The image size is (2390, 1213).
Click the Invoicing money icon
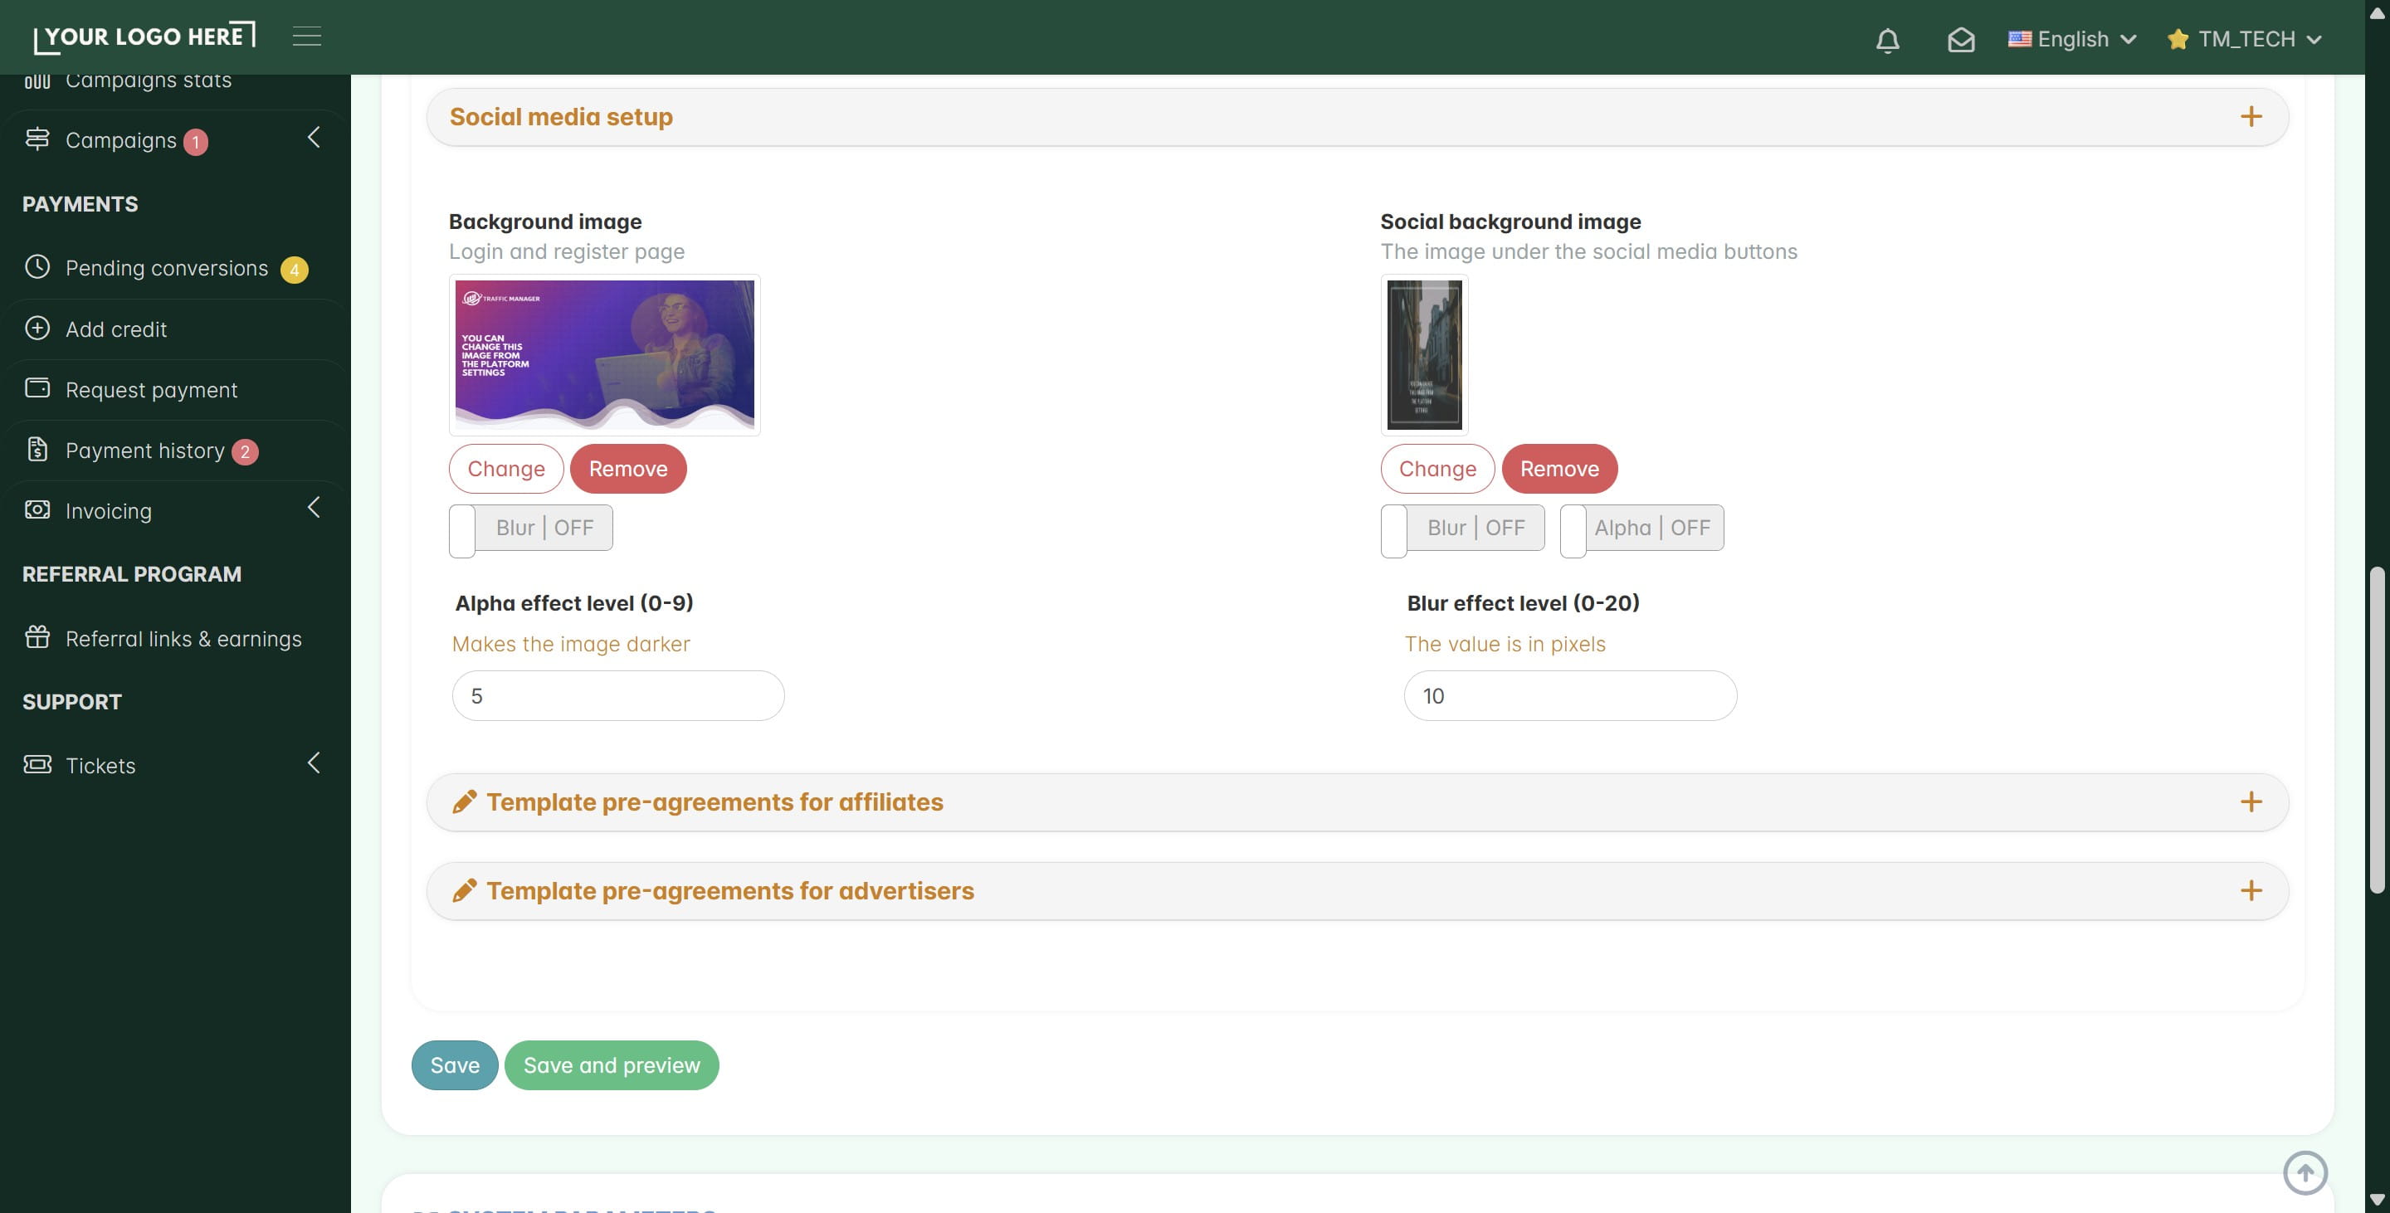(x=37, y=510)
